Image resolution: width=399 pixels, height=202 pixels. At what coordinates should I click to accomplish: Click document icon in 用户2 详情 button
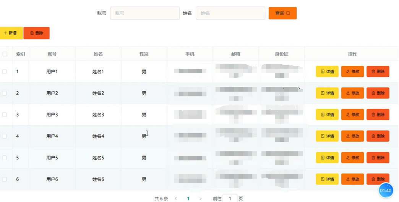coord(323,93)
